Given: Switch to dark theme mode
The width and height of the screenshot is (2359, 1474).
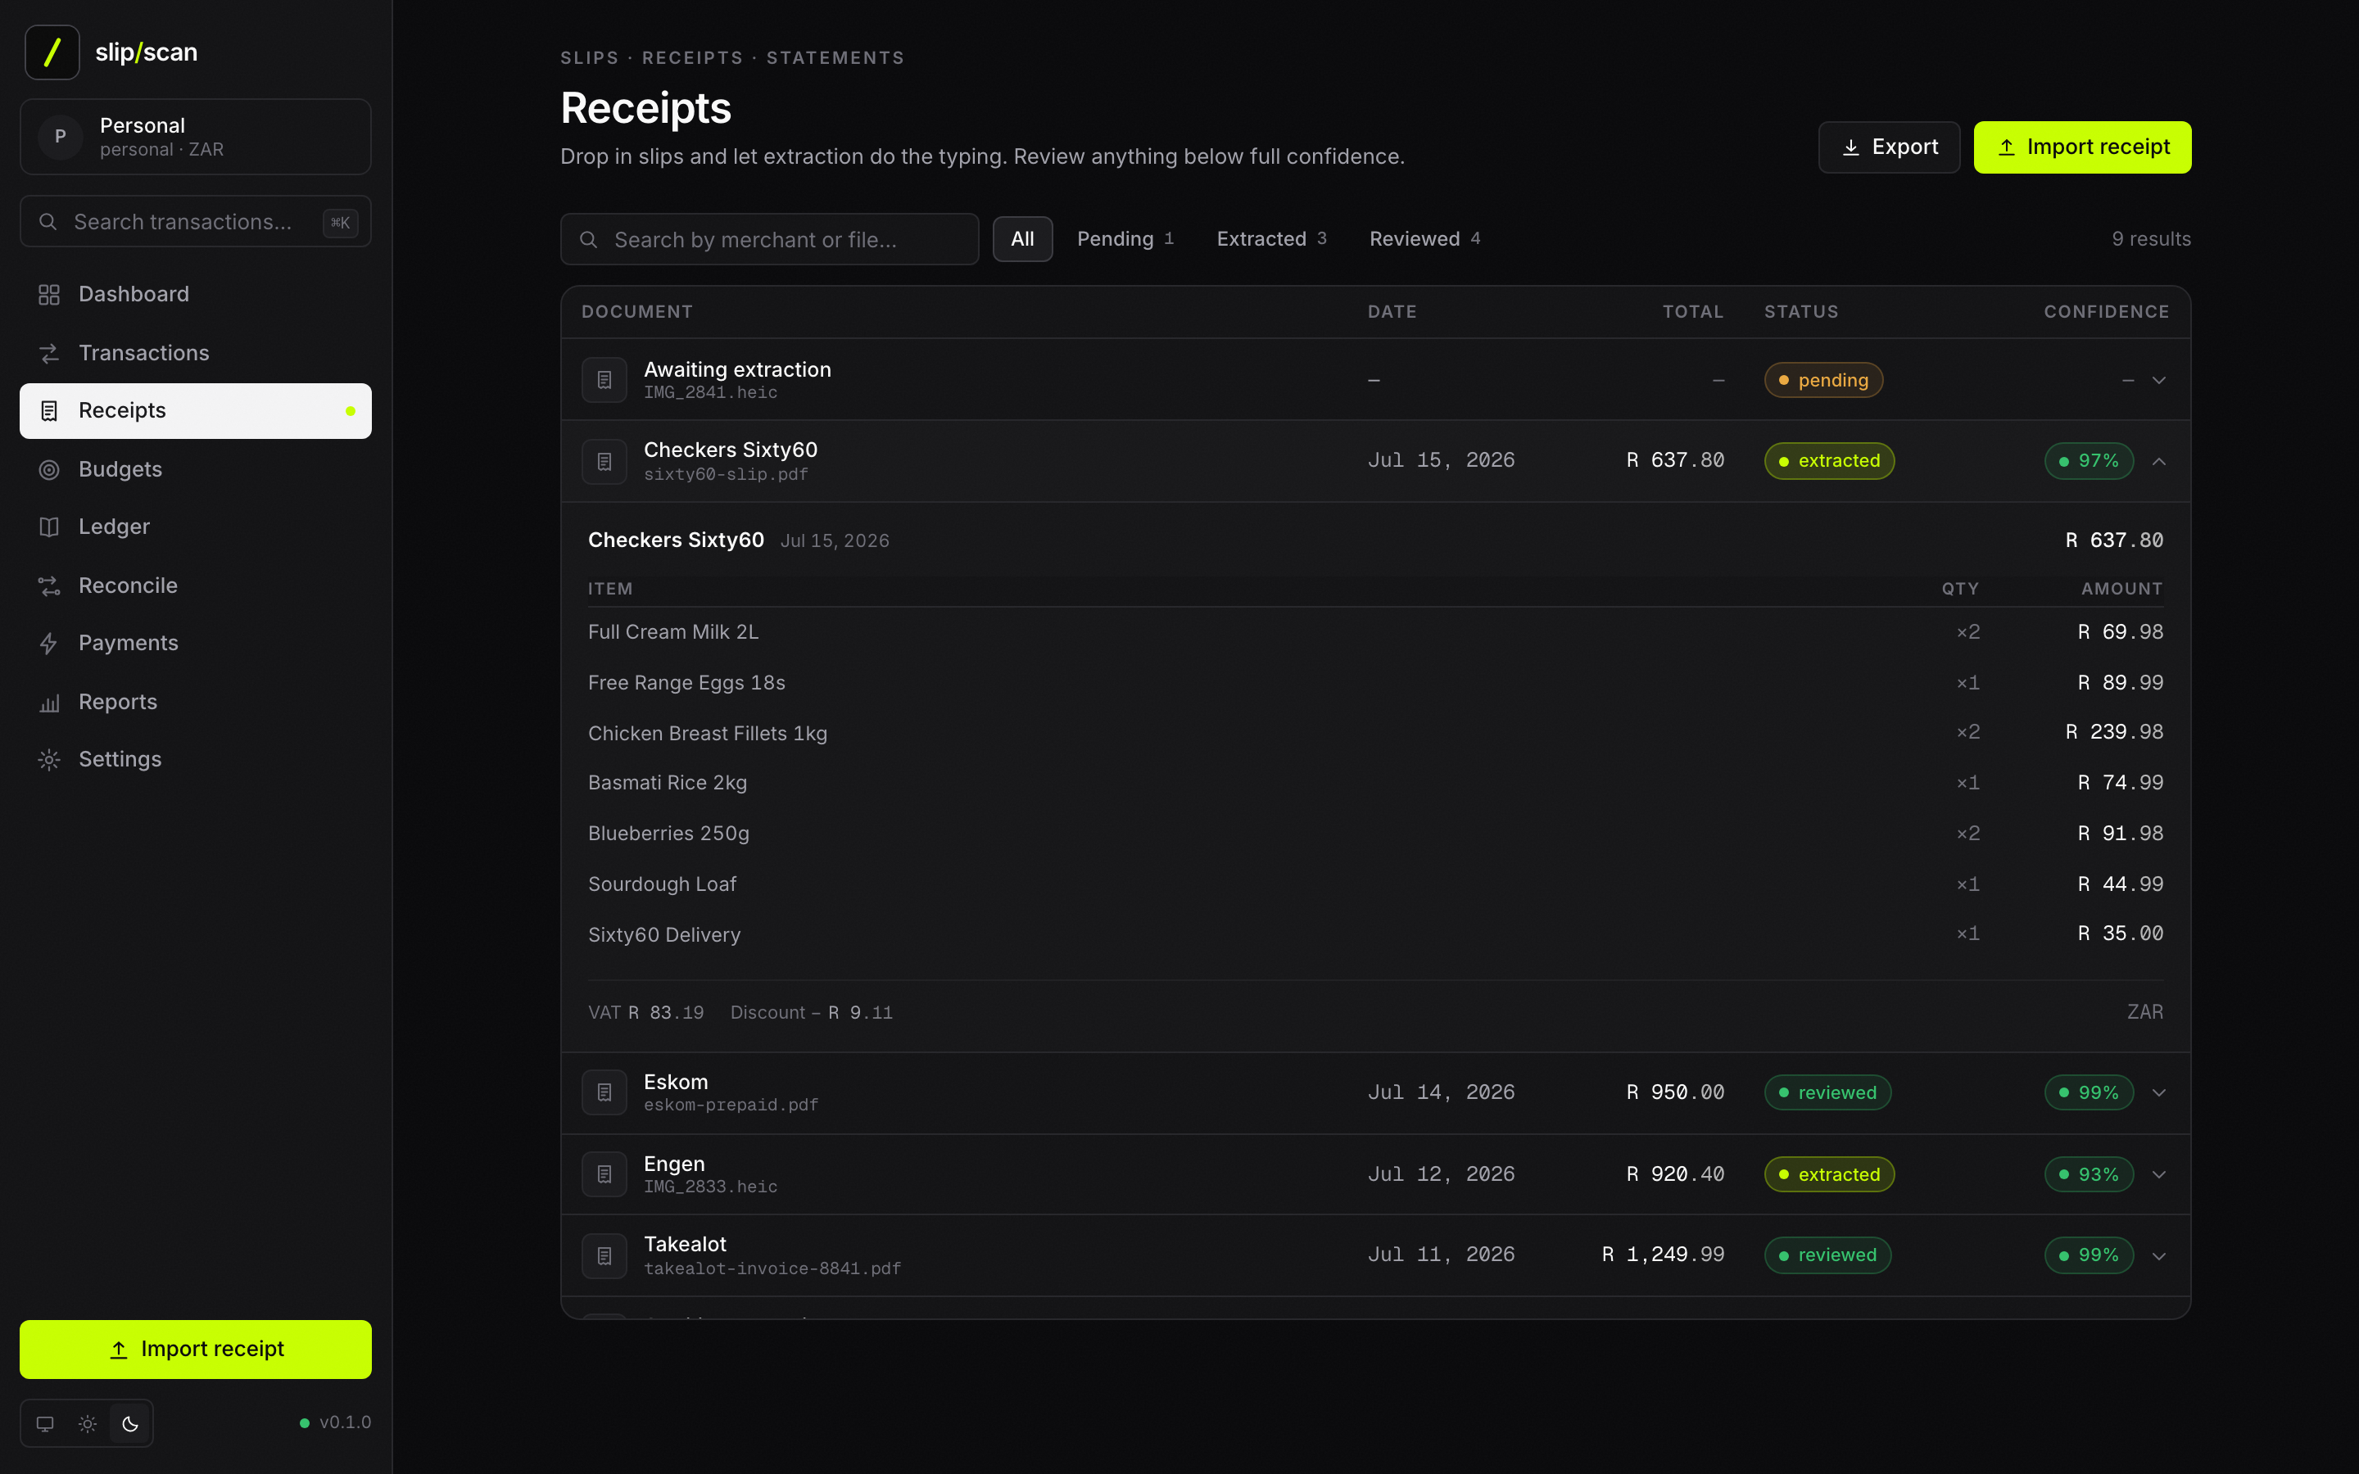Looking at the screenshot, I should 130,1423.
